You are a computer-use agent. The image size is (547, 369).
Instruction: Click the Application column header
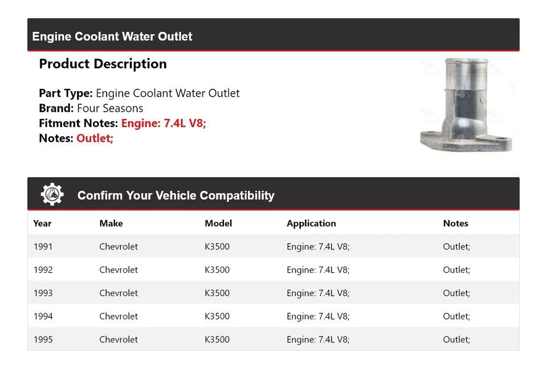click(x=311, y=223)
